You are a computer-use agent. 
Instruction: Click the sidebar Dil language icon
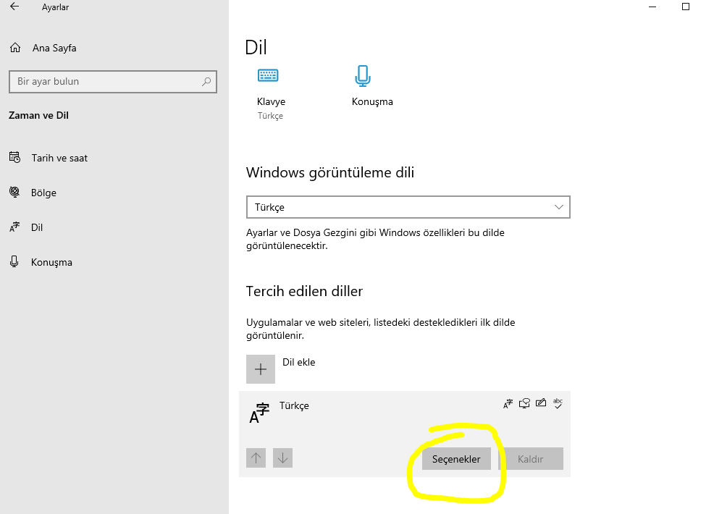(x=14, y=227)
